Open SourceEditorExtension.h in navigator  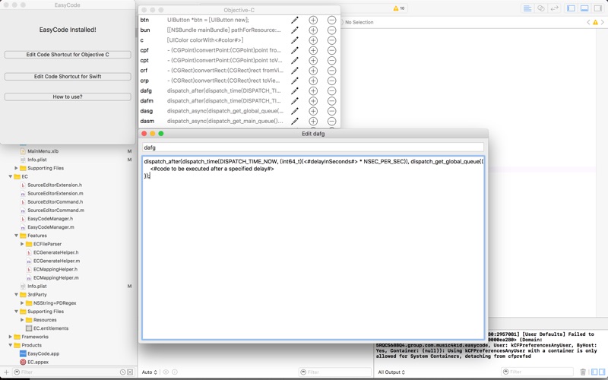point(54,185)
